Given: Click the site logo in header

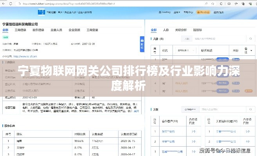Looking at the screenshot, I should coord(41,12).
